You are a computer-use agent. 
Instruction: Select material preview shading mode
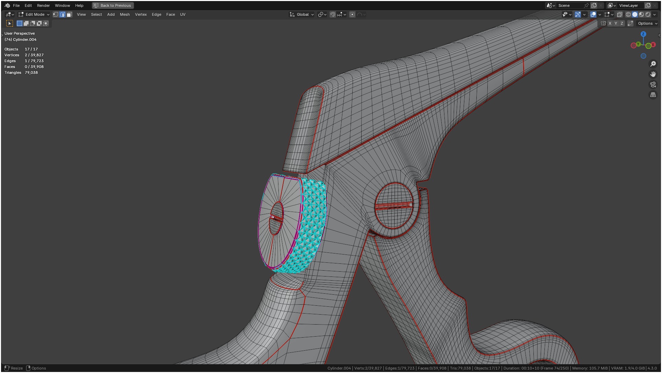click(641, 14)
